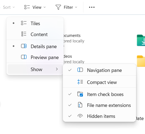Toggle the Preview pane option

coord(35,57)
